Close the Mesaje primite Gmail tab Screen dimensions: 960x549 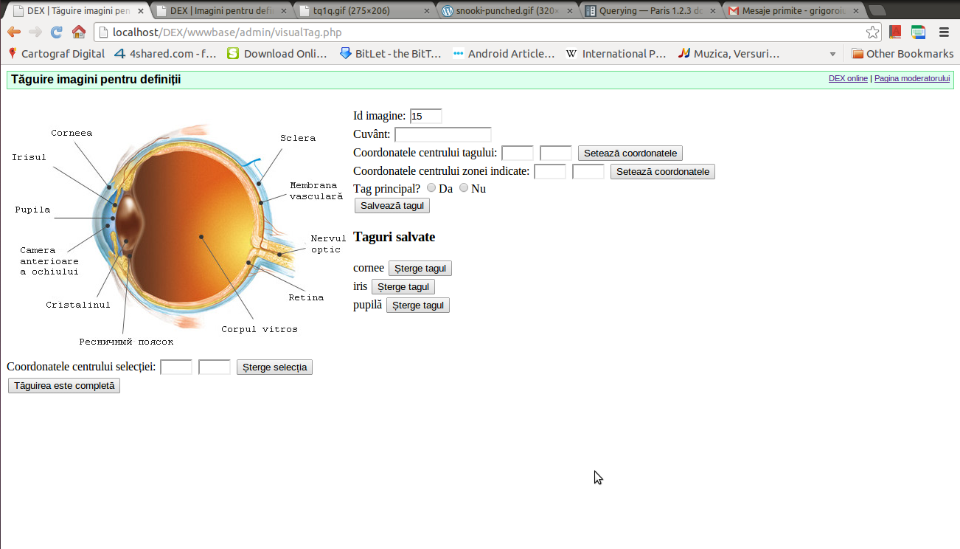click(x=855, y=11)
